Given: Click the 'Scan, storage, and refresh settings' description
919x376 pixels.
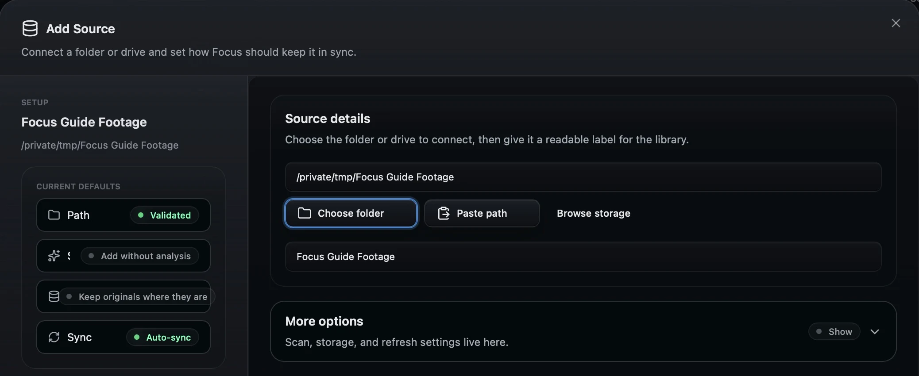Looking at the screenshot, I should pyautogui.click(x=397, y=342).
